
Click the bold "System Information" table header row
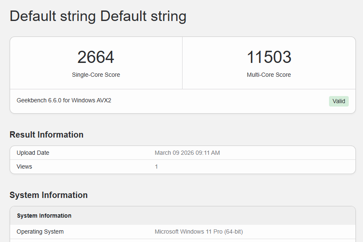[x=44, y=216]
